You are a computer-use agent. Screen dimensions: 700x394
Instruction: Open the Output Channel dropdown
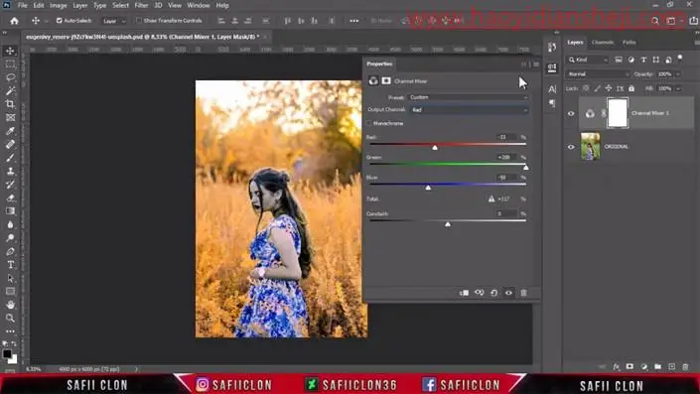coord(469,110)
